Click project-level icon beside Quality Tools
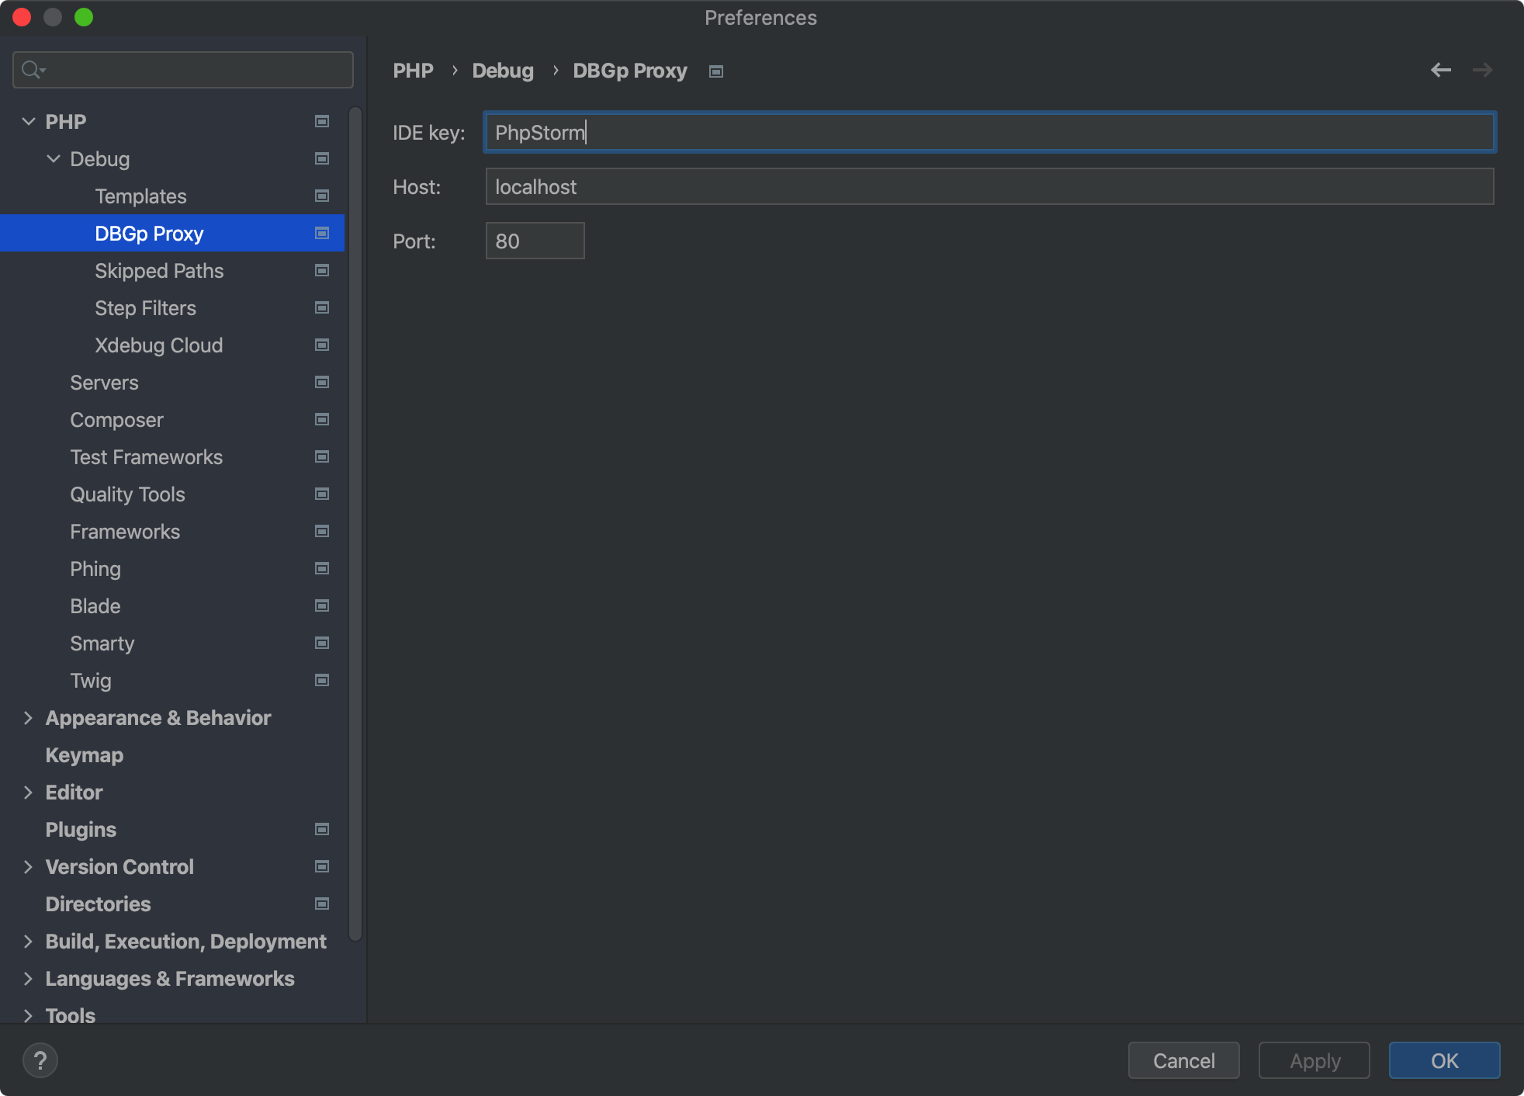 coord(322,494)
